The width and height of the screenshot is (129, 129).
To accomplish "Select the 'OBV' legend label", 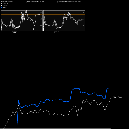I will point(4,8).
